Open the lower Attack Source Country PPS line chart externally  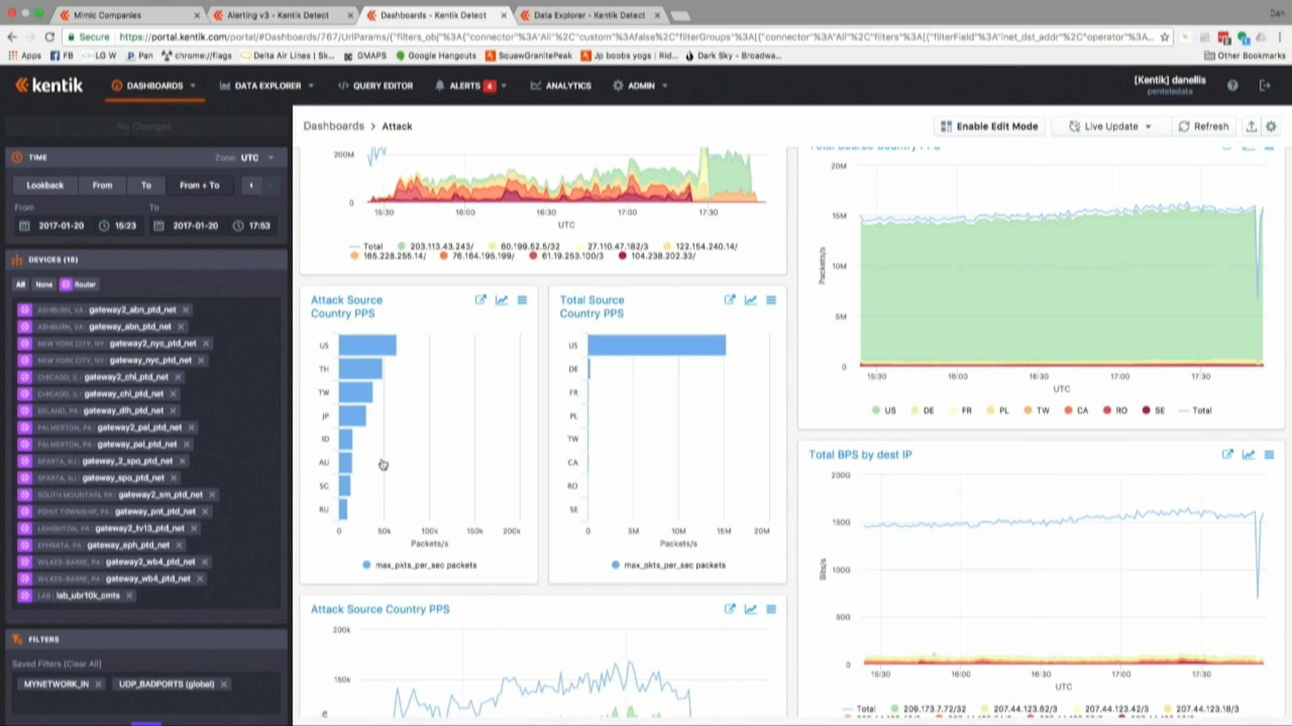(x=729, y=609)
